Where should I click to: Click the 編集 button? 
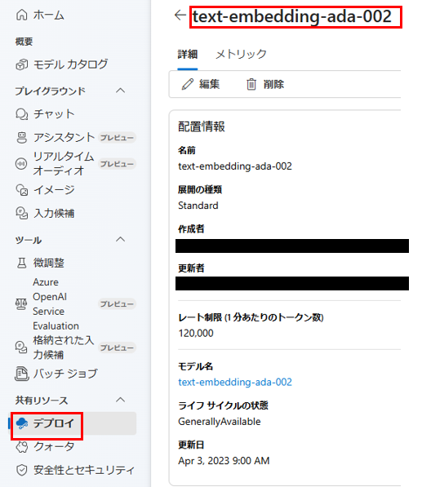(201, 84)
